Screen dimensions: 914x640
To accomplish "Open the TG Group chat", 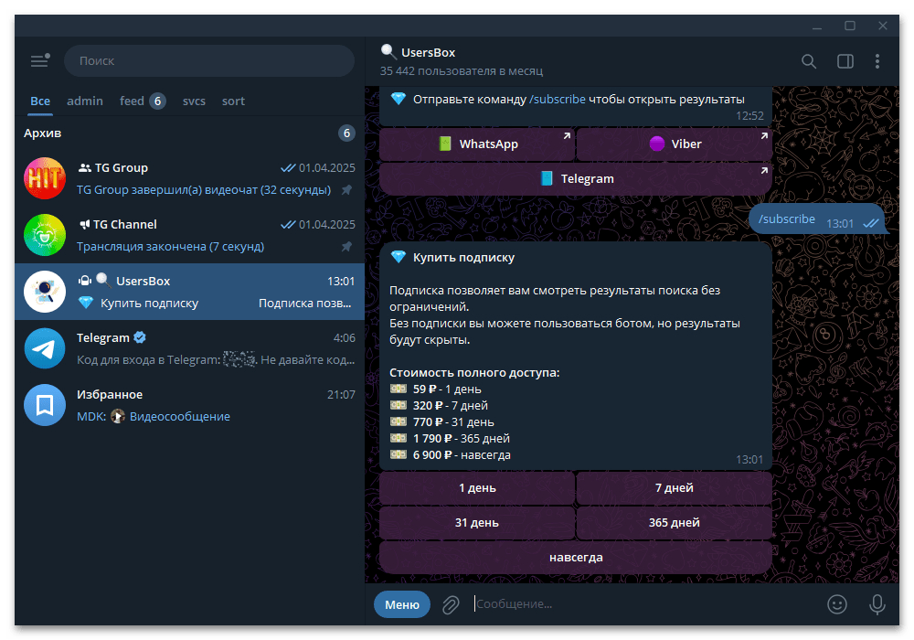I will point(189,178).
